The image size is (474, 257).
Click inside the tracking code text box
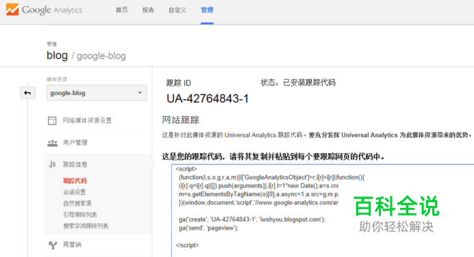(x=322, y=211)
